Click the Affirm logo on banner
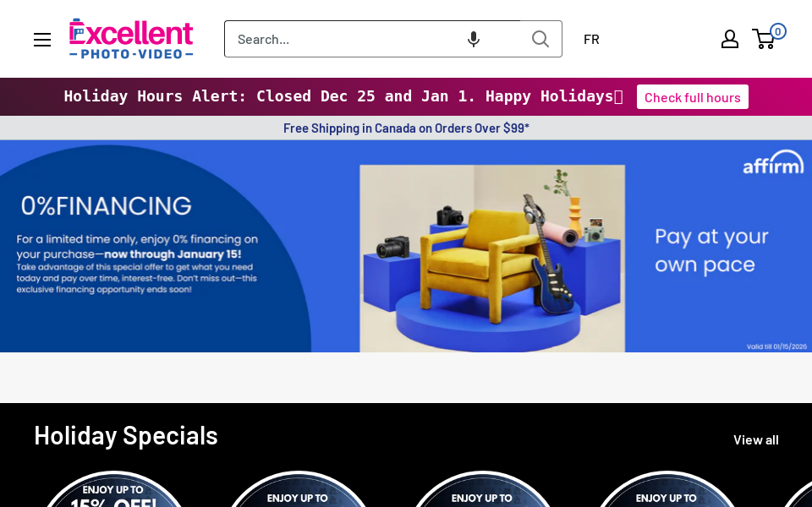The height and width of the screenshot is (507, 812). click(773, 162)
